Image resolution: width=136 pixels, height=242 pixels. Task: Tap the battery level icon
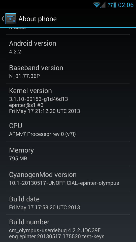click(x=114, y=5)
